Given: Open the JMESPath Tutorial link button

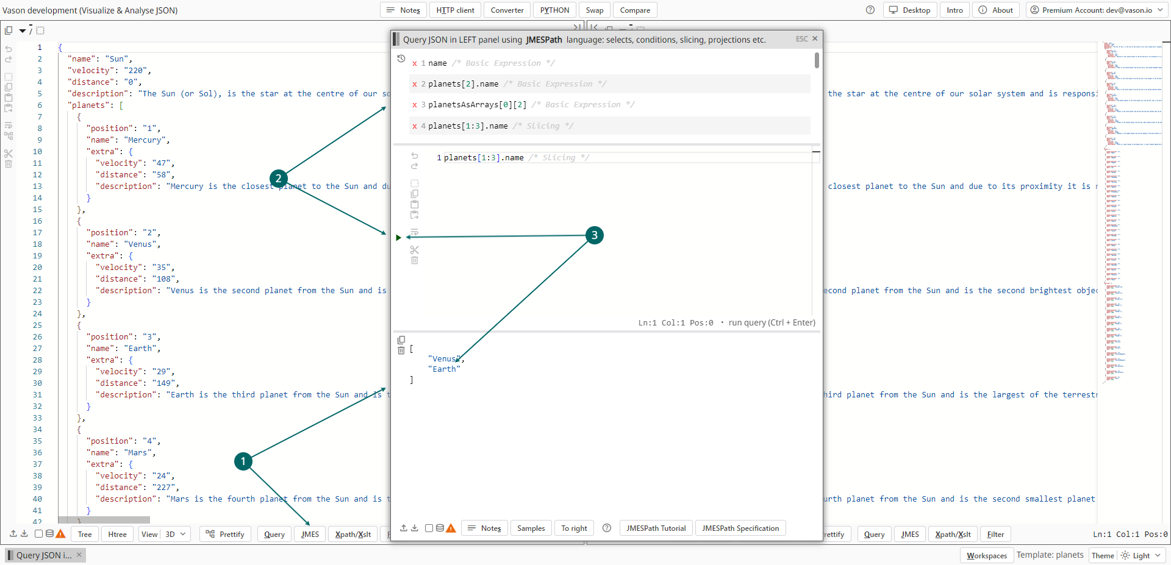Looking at the screenshot, I should tap(656, 528).
